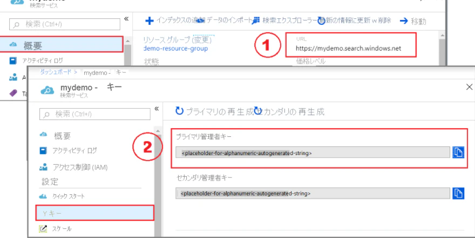Click the スケール edit icon
The image size is (475, 238).
[43, 229]
